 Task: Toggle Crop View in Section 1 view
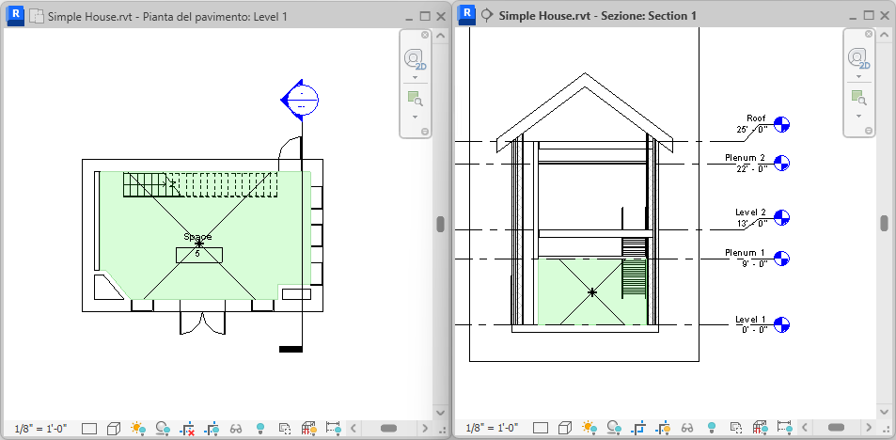(638, 428)
